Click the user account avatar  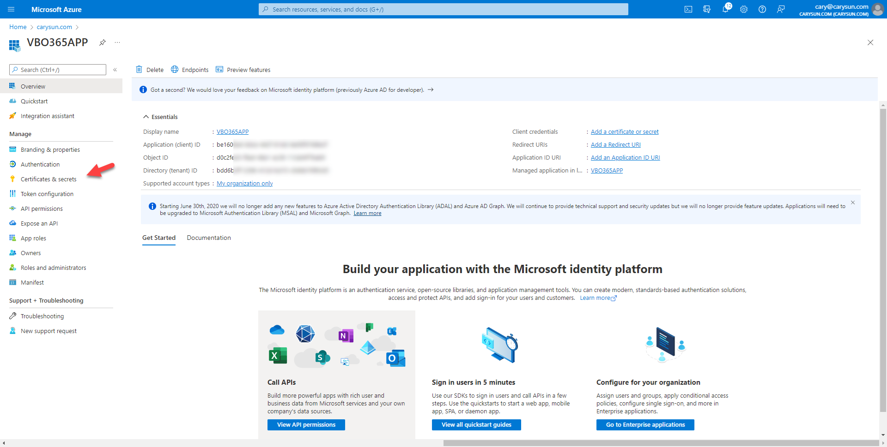point(877,9)
